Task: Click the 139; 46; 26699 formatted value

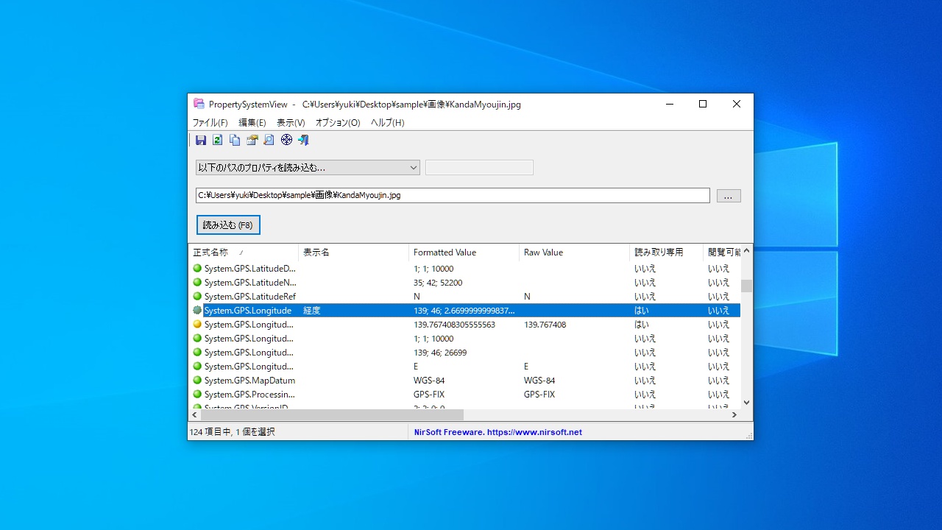Action: 440,352
